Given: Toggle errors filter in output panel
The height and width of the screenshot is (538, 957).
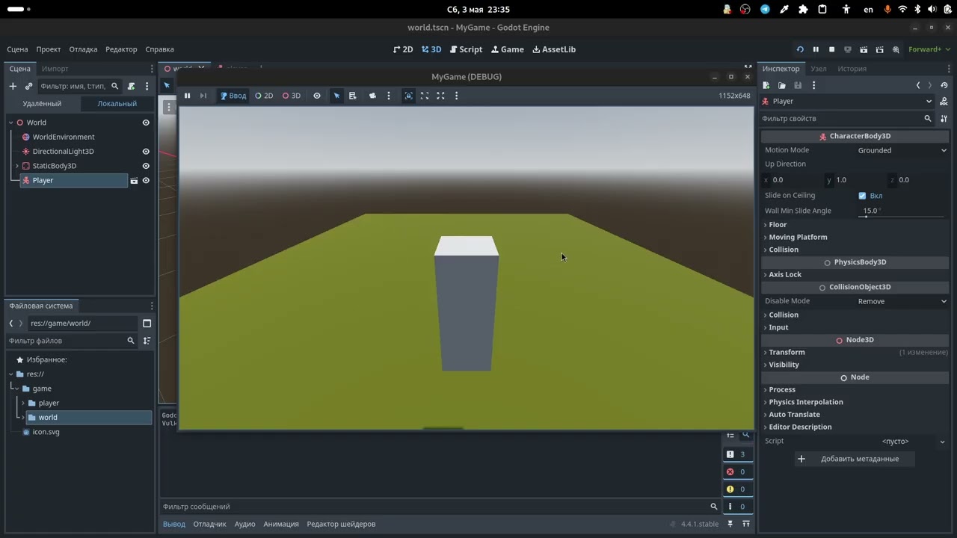Looking at the screenshot, I should (x=736, y=471).
